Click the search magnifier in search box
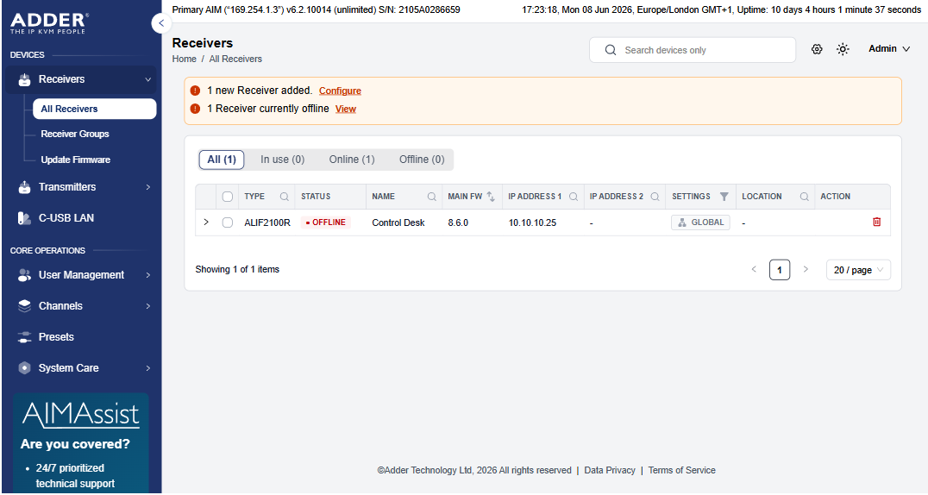Screen dimensions: 928x495 (611, 50)
